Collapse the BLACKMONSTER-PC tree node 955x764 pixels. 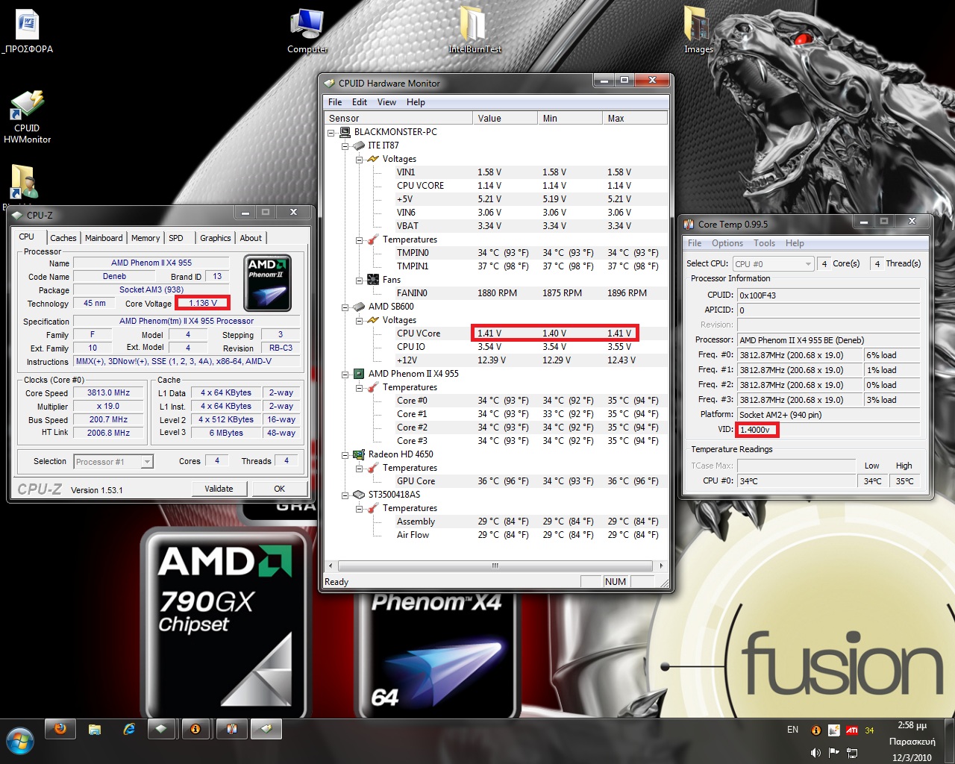click(331, 133)
